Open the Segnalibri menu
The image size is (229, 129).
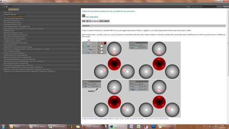tap(6, 4)
